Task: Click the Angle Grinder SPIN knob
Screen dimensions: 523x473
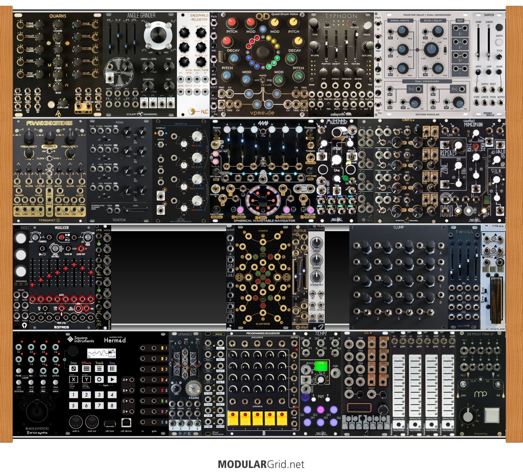Action: [158, 36]
